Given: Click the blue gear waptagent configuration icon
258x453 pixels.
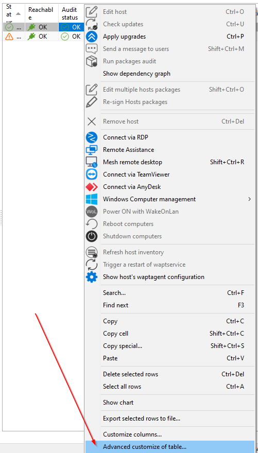Looking at the screenshot, I should tap(92, 277).
